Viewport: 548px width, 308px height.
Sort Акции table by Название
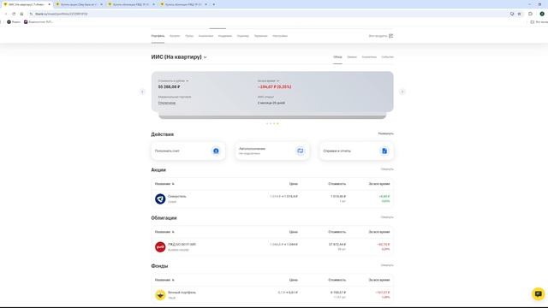[164, 184]
